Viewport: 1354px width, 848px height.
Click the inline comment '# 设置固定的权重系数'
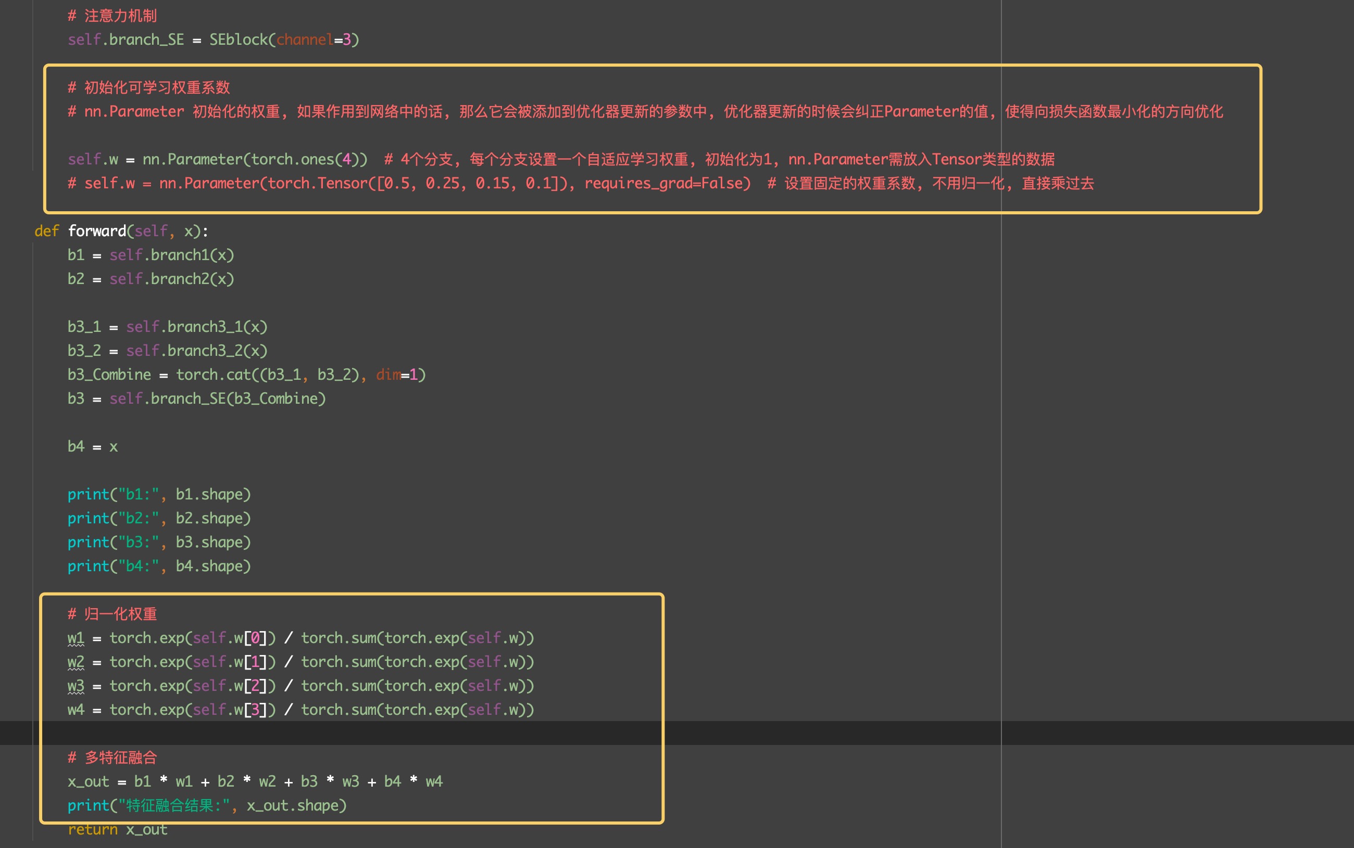(x=931, y=184)
